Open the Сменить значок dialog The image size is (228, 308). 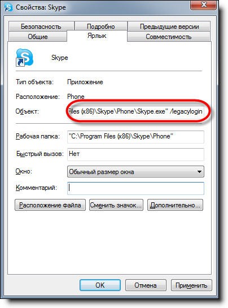coord(116,205)
